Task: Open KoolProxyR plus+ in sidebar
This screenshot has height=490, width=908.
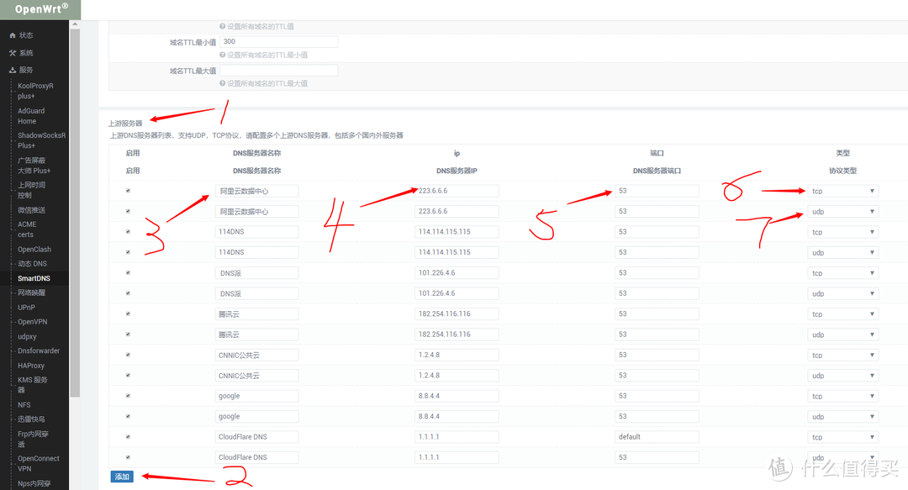Action: click(35, 91)
